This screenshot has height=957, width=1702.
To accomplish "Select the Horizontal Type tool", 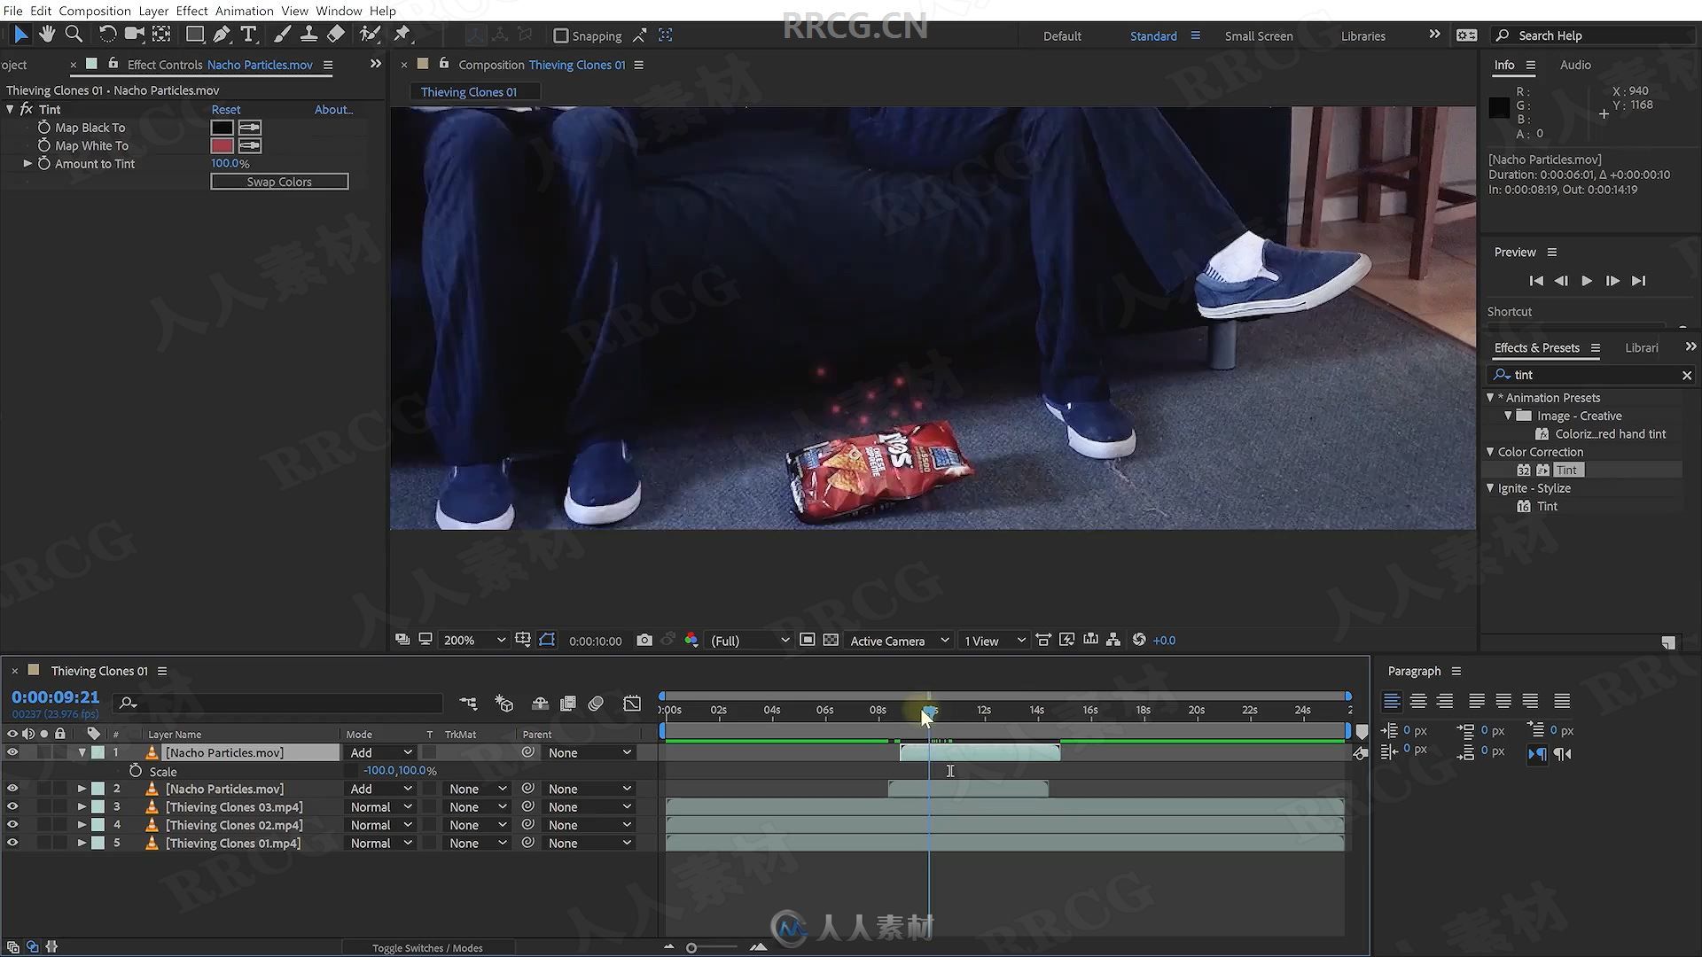I will 249,35.
